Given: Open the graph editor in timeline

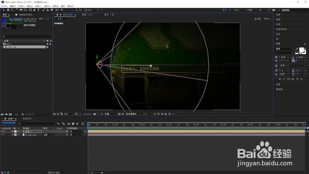Looking at the screenshot, I should pos(83,124).
